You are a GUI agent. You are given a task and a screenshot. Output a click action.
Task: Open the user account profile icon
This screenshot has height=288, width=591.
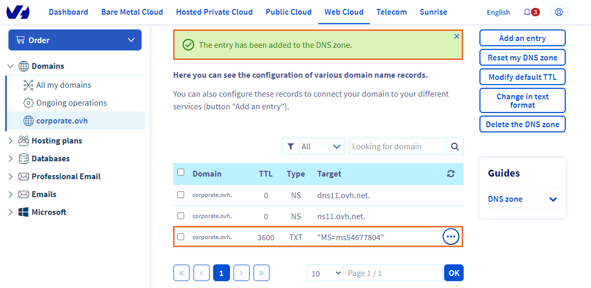[559, 12]
